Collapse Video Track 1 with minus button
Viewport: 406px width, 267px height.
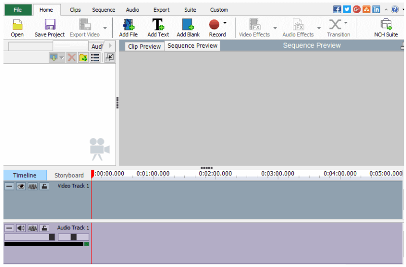[9, 186]
